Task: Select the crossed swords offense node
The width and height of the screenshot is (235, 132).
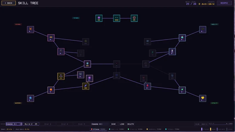Action: (30, 30)
